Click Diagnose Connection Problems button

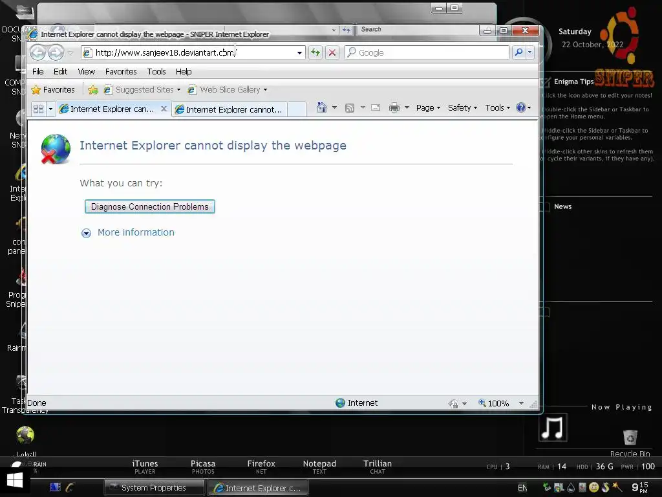(150, 206)
